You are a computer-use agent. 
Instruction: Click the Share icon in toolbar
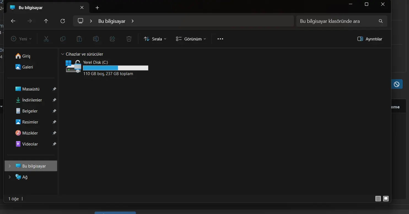(112, 39)
